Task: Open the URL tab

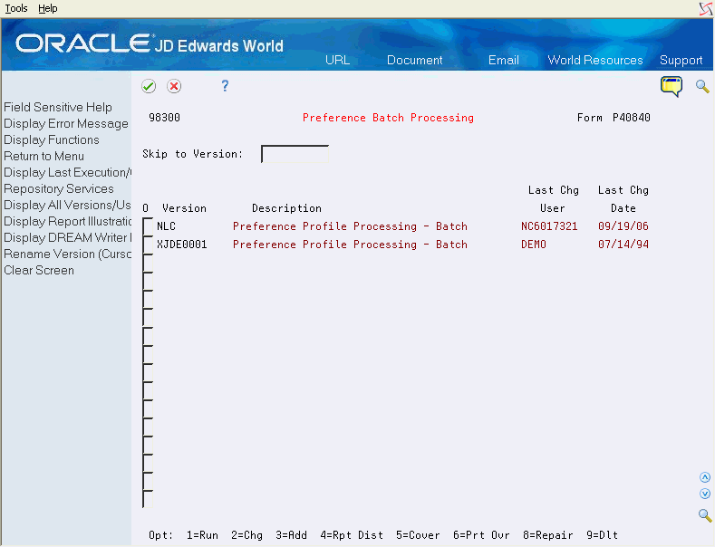Action: coord(337,60)
